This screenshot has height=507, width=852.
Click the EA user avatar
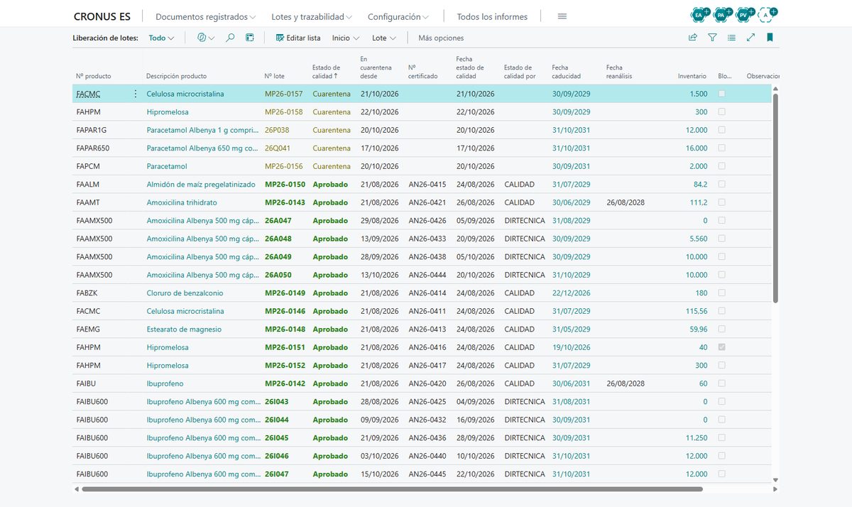click(x=699, y=15)
